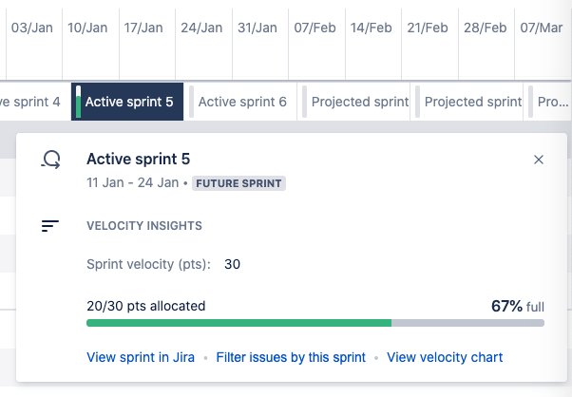Select the second Projected sprint tab
The image size is (572, 397).
pos(471,102)
